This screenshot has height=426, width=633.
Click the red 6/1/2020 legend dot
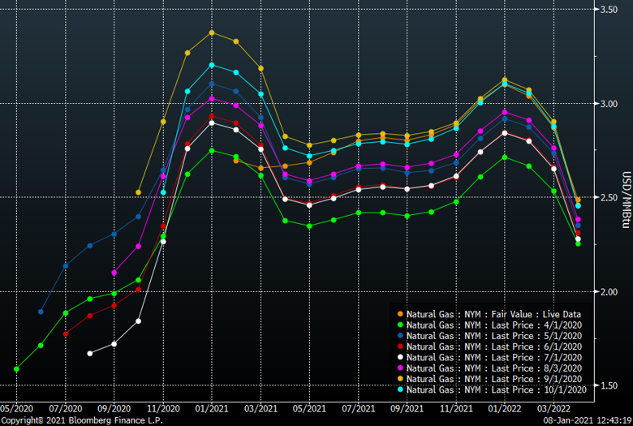coord(398,346)
